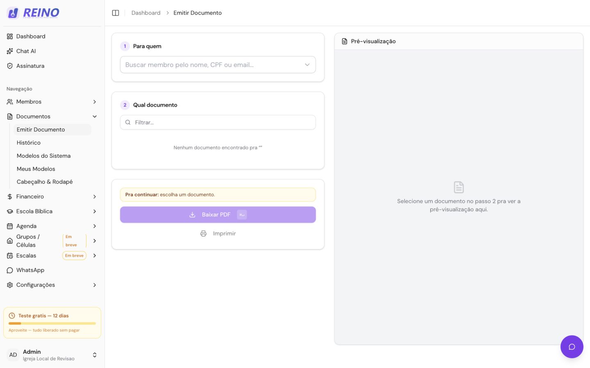Open Assinatura in the sidebar
The image size is (590, 368).
tap(52, 66)
